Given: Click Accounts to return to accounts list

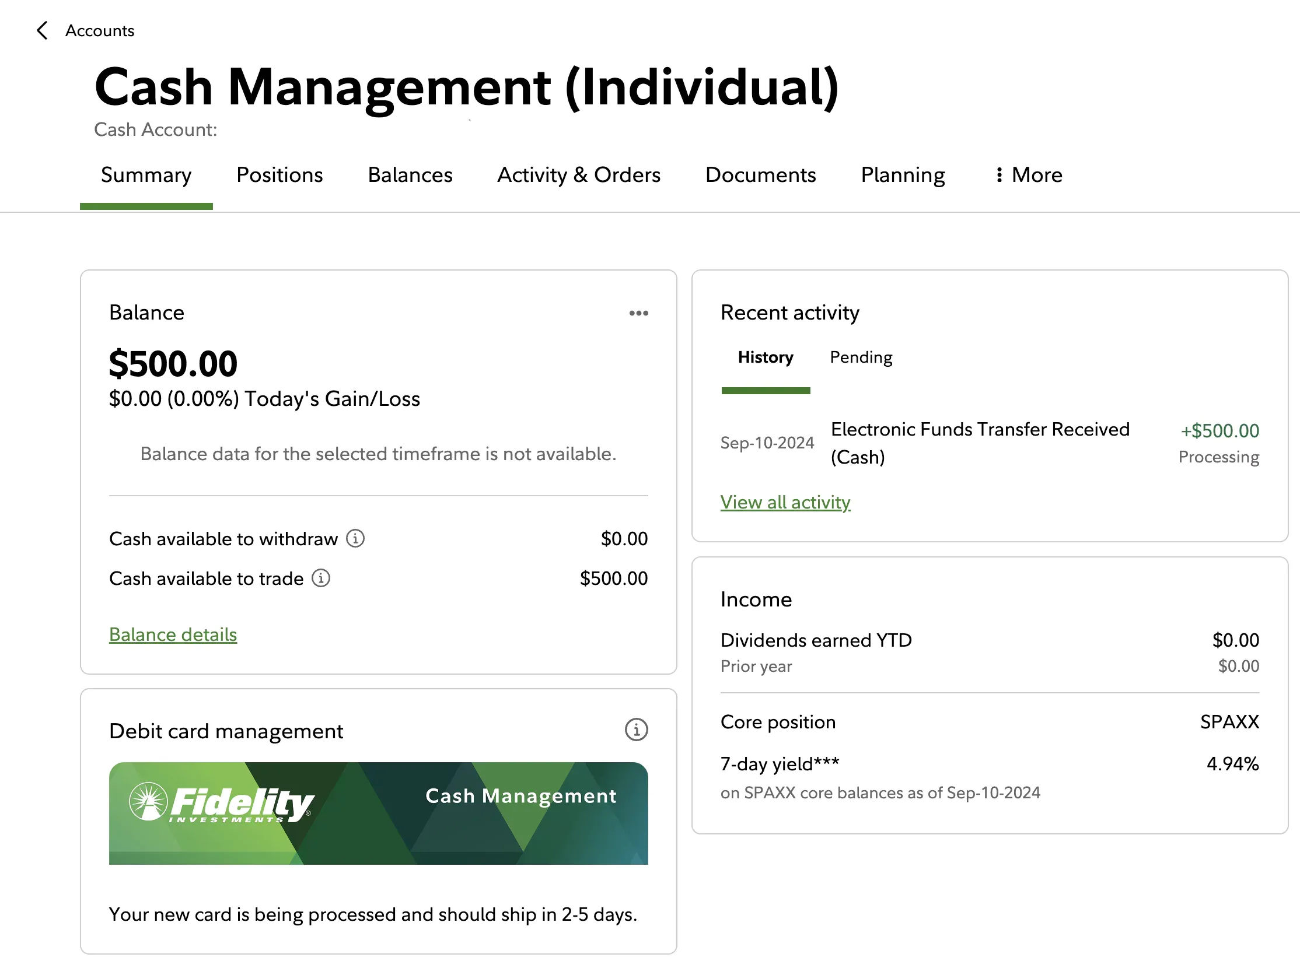Looking at the screenshot, I should 99,30.
